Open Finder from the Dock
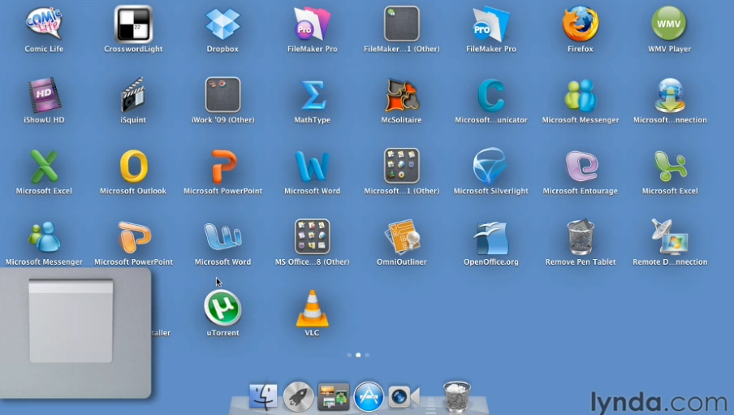Viewport: 734px width, 415px height. (x=264, y=397)
